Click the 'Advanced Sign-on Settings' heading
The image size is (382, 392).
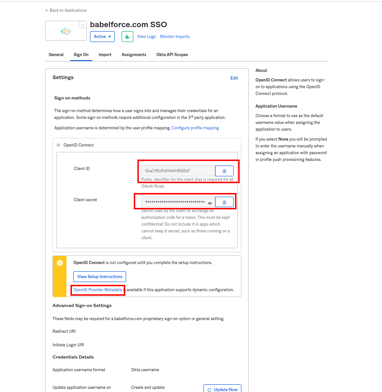tap(82, 306)
